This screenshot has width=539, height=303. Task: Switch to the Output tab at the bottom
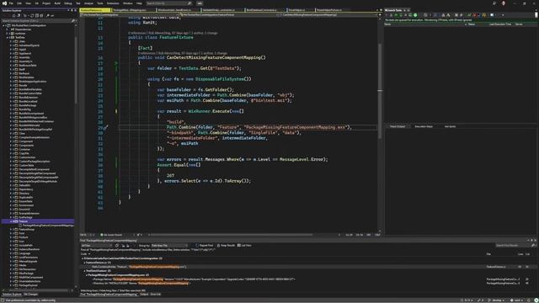[144, 295]
